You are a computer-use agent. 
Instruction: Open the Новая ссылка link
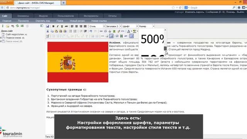click(99, 21)
